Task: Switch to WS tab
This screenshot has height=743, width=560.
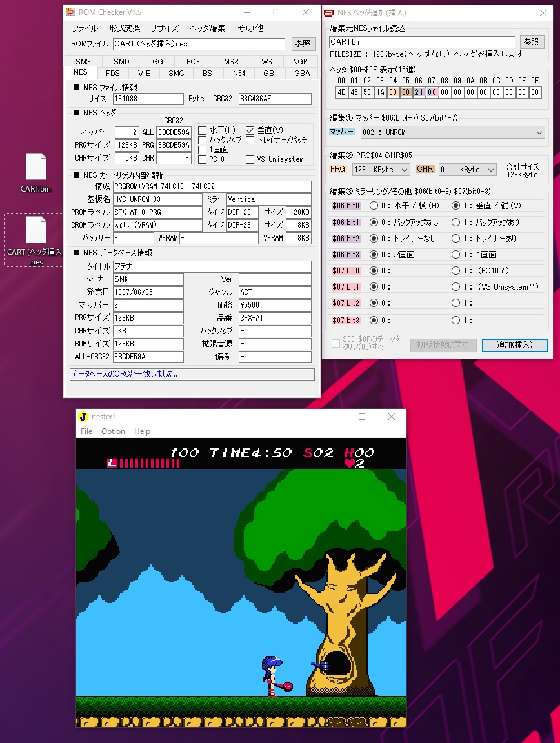Action: click(x=267, y=62)
